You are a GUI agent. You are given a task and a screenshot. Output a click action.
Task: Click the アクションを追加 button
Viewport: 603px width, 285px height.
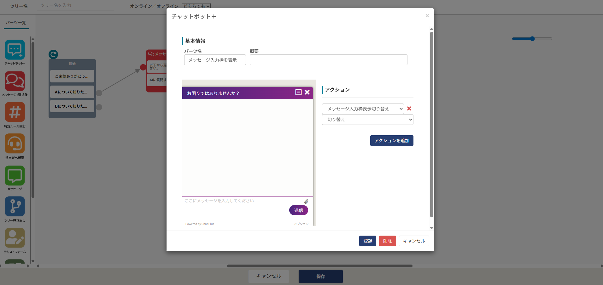tap(391, 141)
